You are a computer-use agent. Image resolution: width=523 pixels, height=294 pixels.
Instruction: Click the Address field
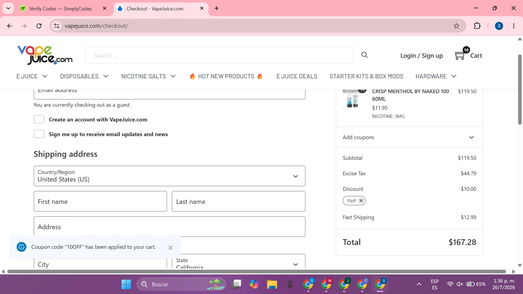pos(169,227)
